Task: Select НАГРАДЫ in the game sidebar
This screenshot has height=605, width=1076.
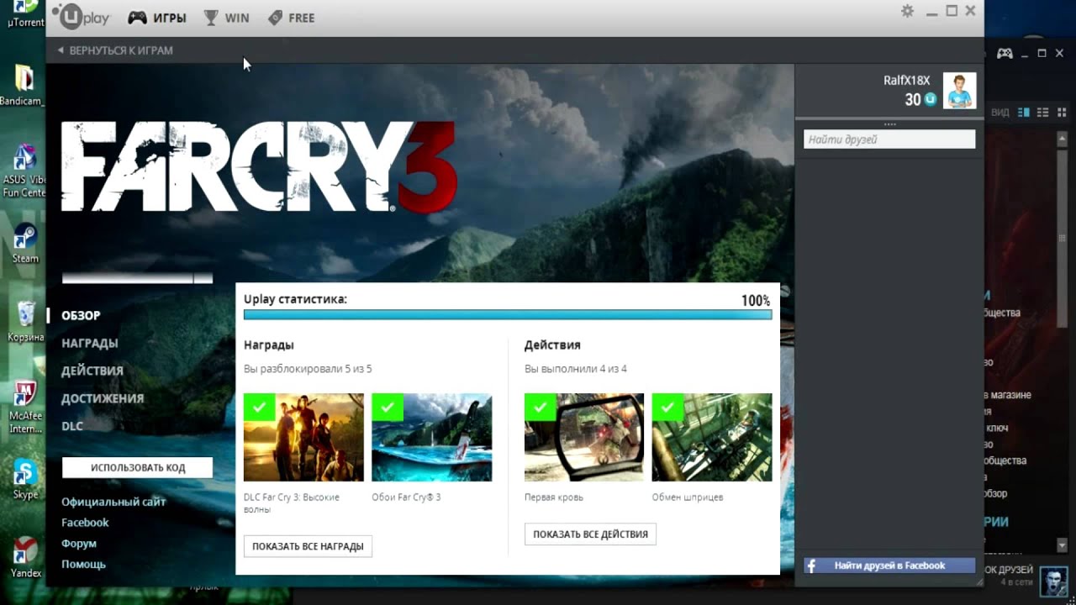Action: pos(89,343)
